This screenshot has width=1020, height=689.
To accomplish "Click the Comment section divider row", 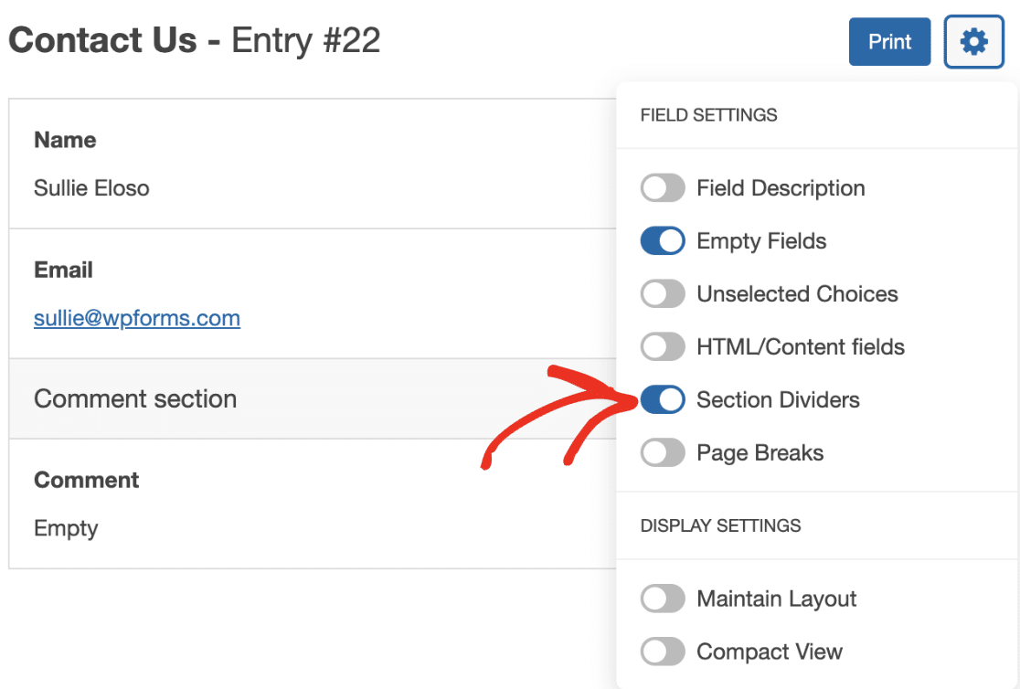I will point(313,398).
